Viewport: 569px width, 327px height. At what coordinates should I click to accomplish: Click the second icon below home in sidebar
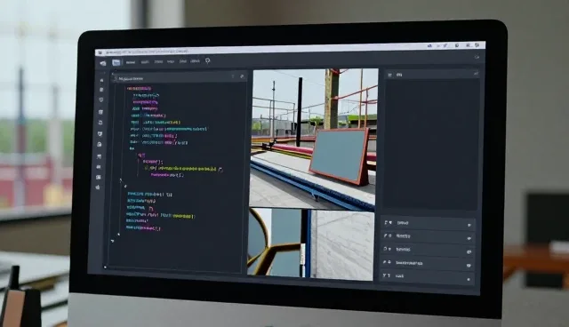pyautogui.click(x=101, y=90)
